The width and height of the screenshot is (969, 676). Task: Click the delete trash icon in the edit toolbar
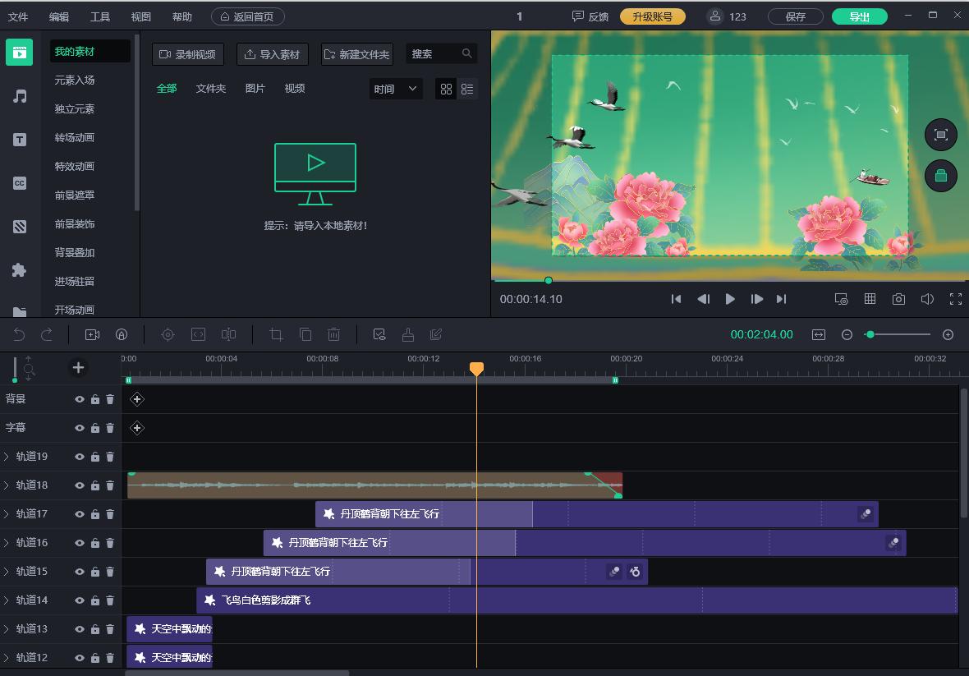coord(333,334)
